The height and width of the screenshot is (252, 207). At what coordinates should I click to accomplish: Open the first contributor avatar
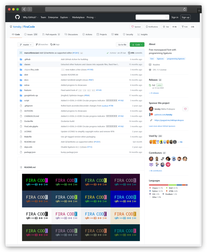151,159
